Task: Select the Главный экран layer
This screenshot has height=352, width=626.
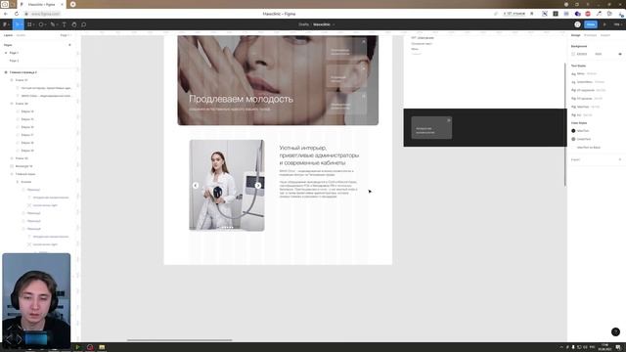Action: pos(25,174)
